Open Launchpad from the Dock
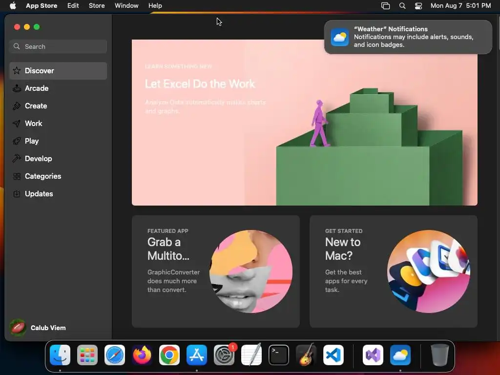Image resolution: width=500 pixels, height=375 pixels. tap(87, 355)
